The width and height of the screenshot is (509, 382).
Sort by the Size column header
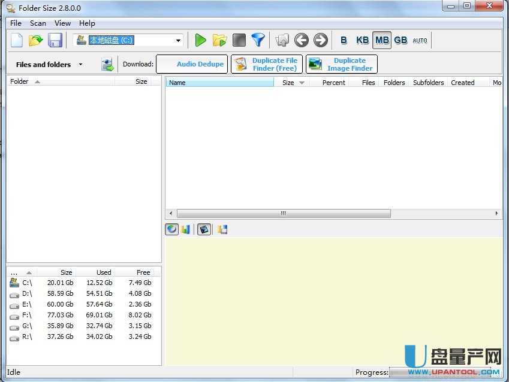[x=293, y=83]
